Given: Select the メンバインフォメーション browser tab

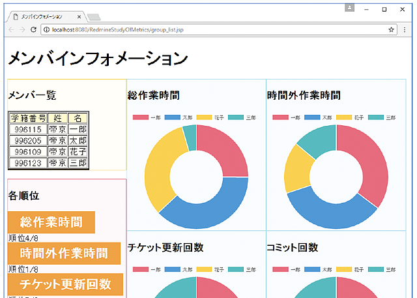Looking at the screenshot, I should coord(42,16).
